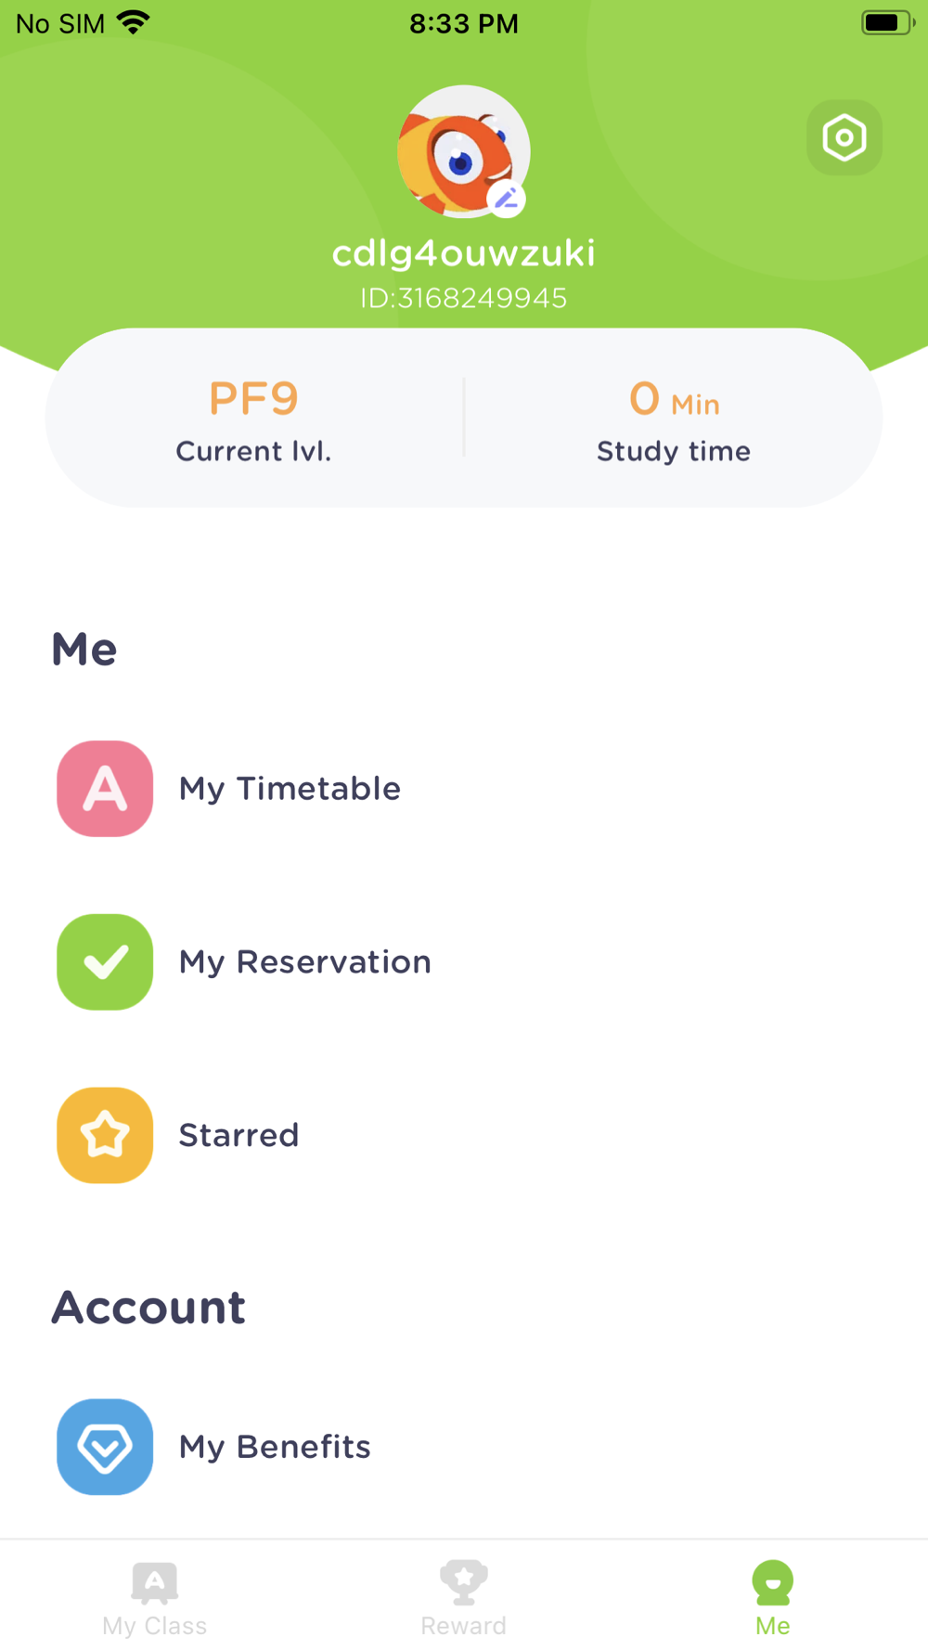Screen dimensions: 928x1650
Task: Open settings via the hexagon icon
Action: click(844, 138)
